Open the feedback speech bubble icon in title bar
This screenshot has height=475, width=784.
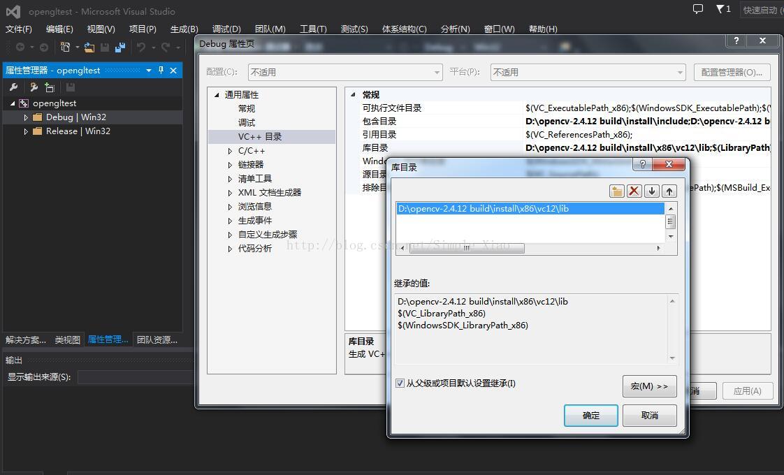click(698, 9)
